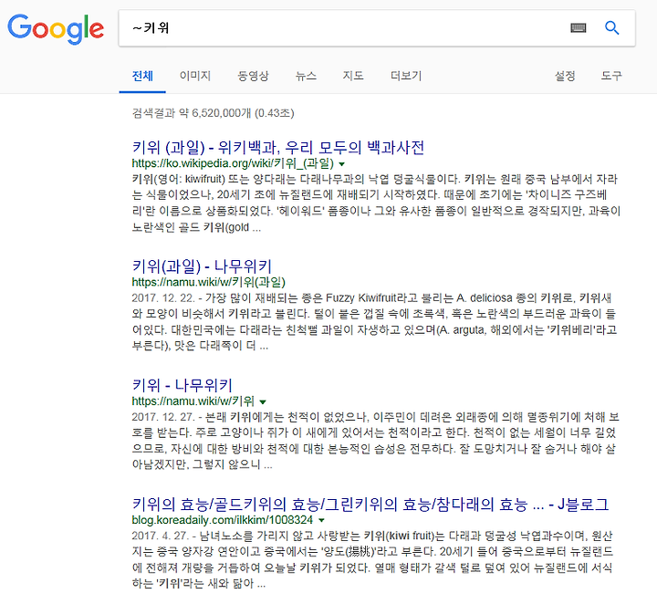657x604 pixels.
Task: Open the 뉴스 tab
Action: point(306,76)
